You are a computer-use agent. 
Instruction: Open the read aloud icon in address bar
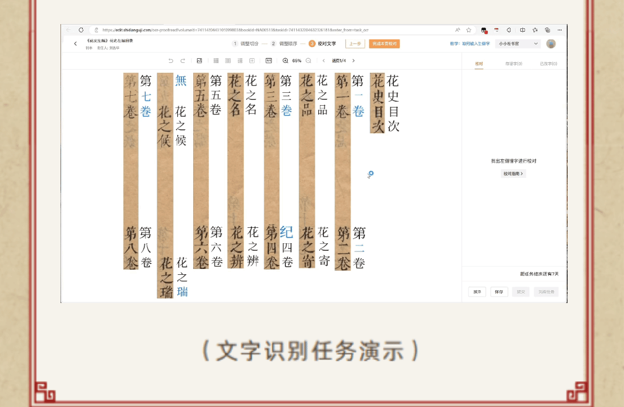pyautogui.click(x=458, y=30)
